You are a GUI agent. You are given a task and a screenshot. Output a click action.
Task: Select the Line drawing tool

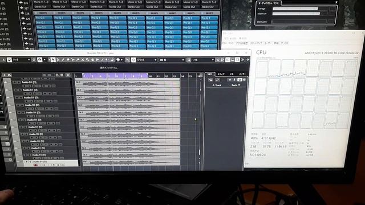click(x=102, y=60)
